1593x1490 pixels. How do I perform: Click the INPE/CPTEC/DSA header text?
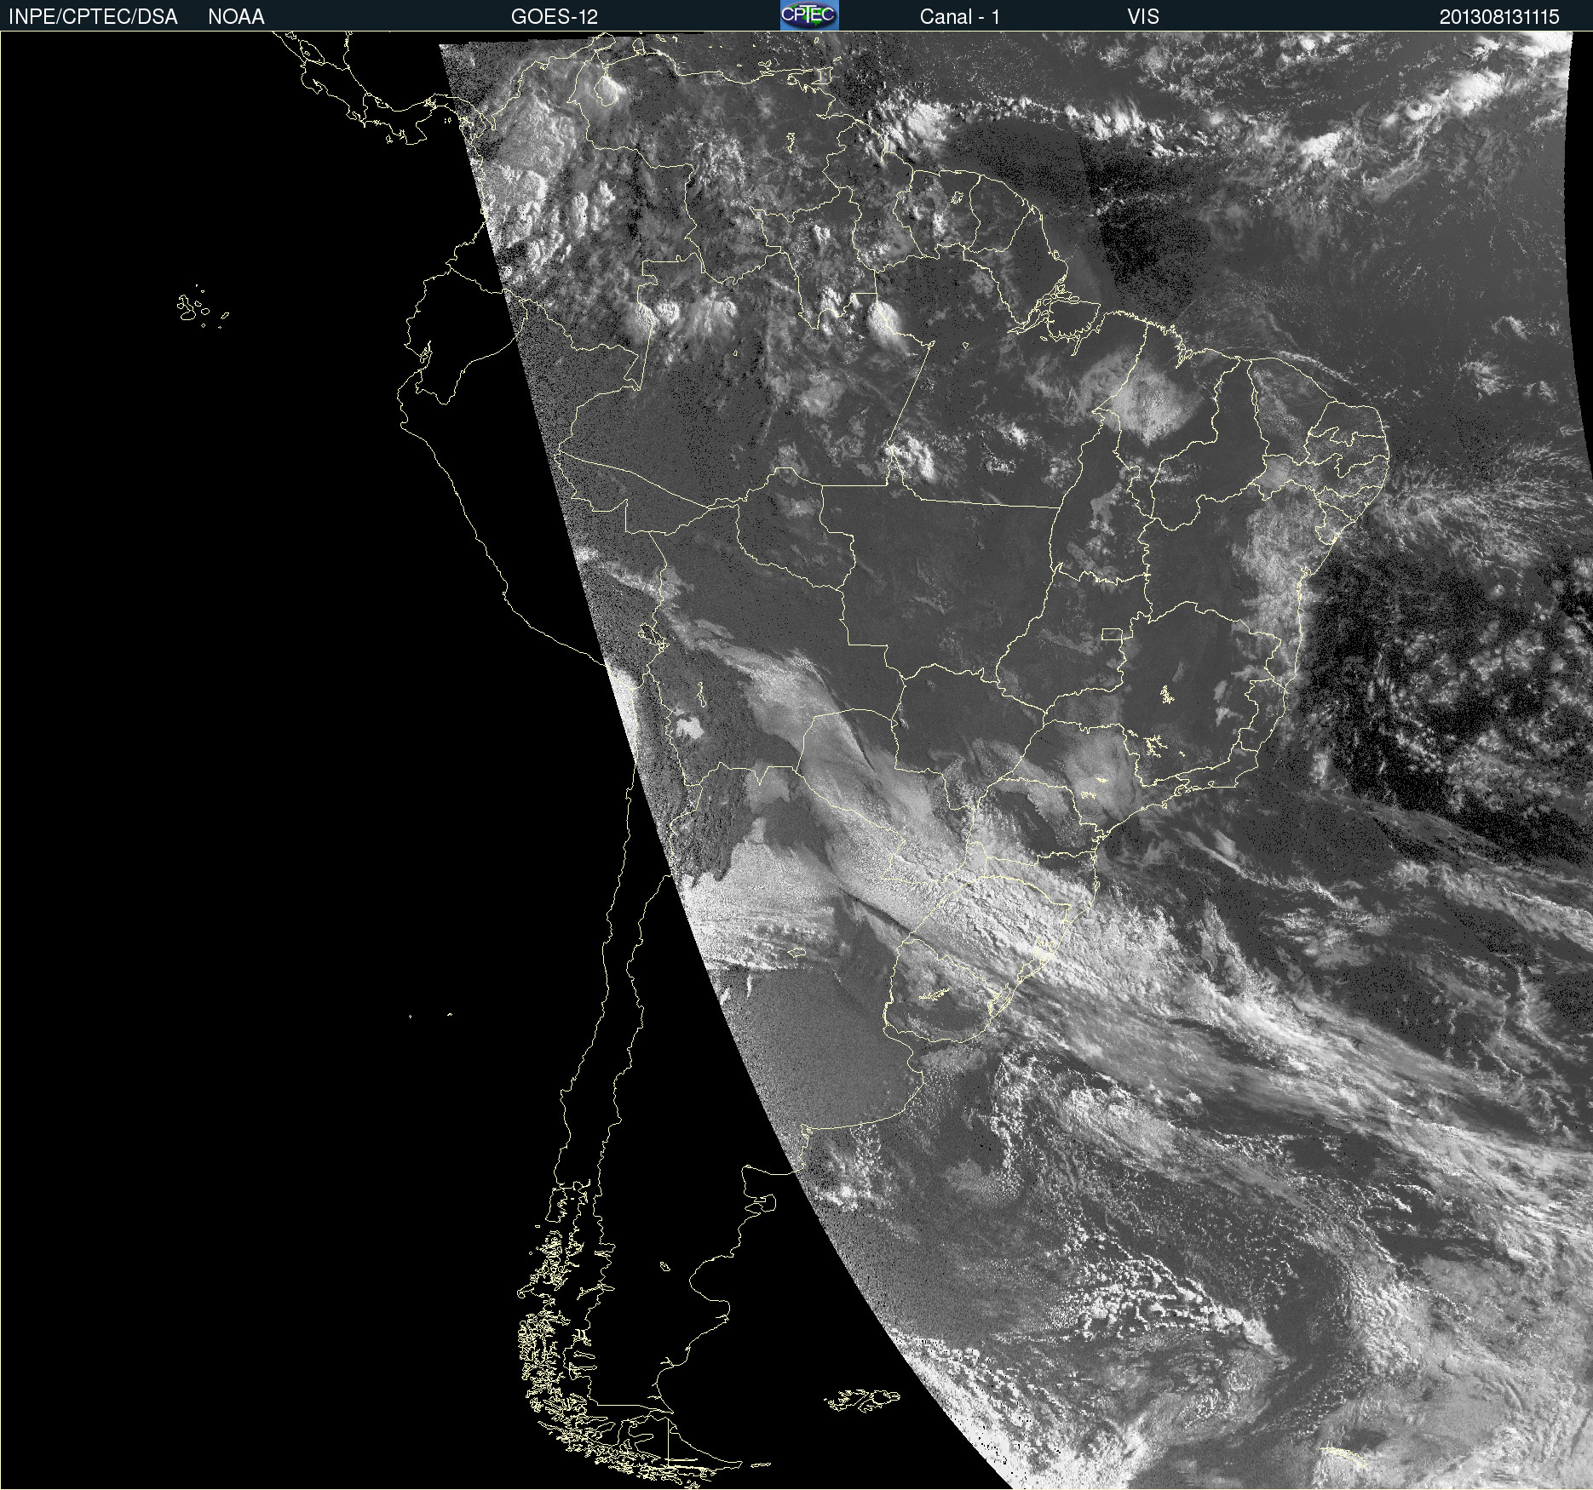[93, 17]
